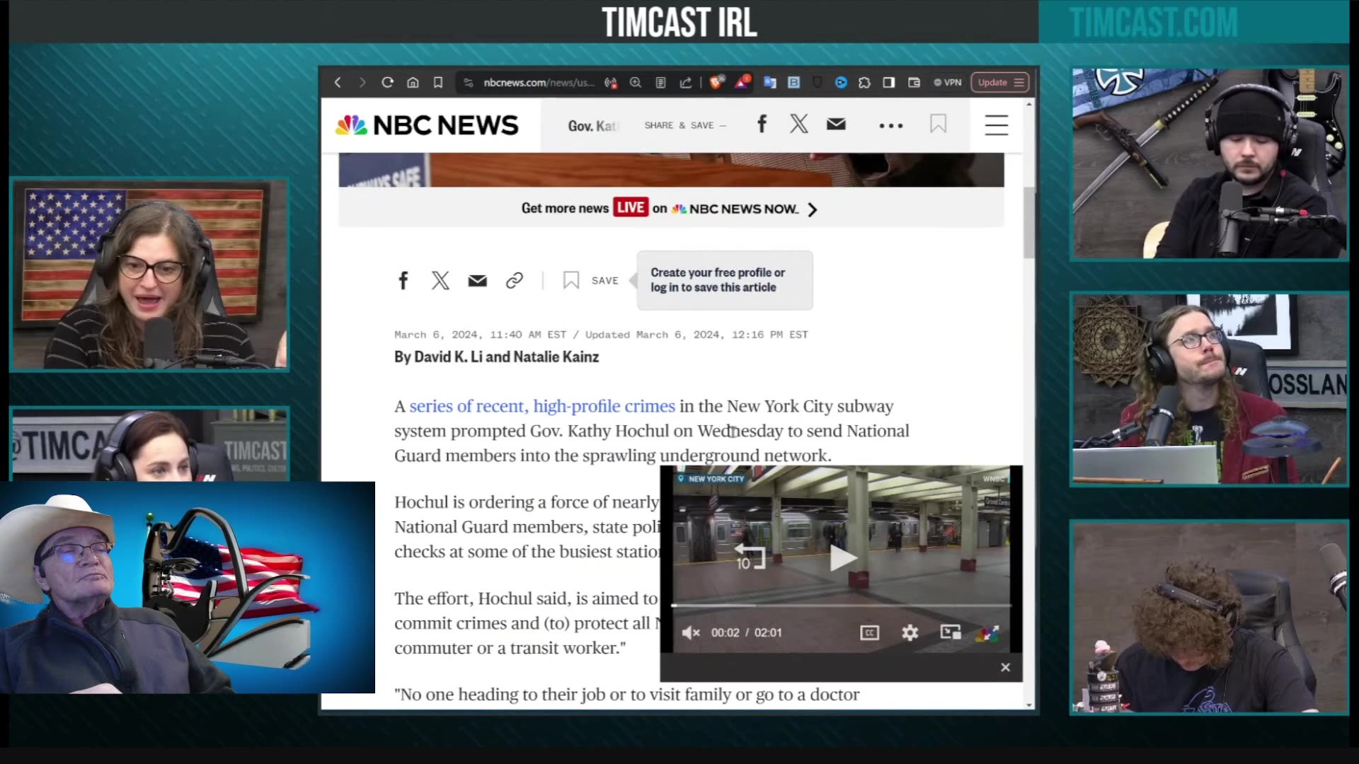
Task: Open video settings gear icon
Action: click(910, 632)
